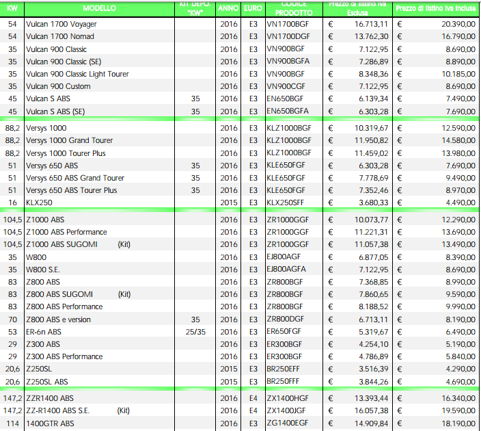
Task: Click the 25/35 kit depo value
Action: coord(195,332)
